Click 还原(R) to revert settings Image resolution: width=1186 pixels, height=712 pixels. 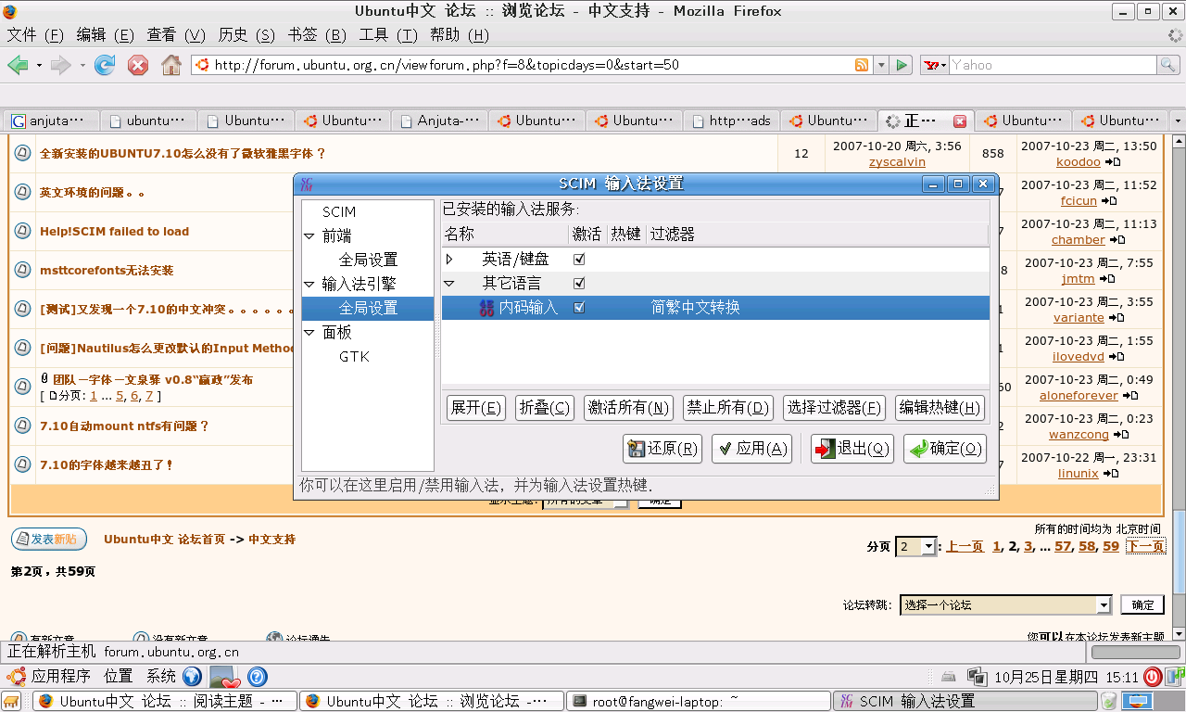click(x=662, y=449)
